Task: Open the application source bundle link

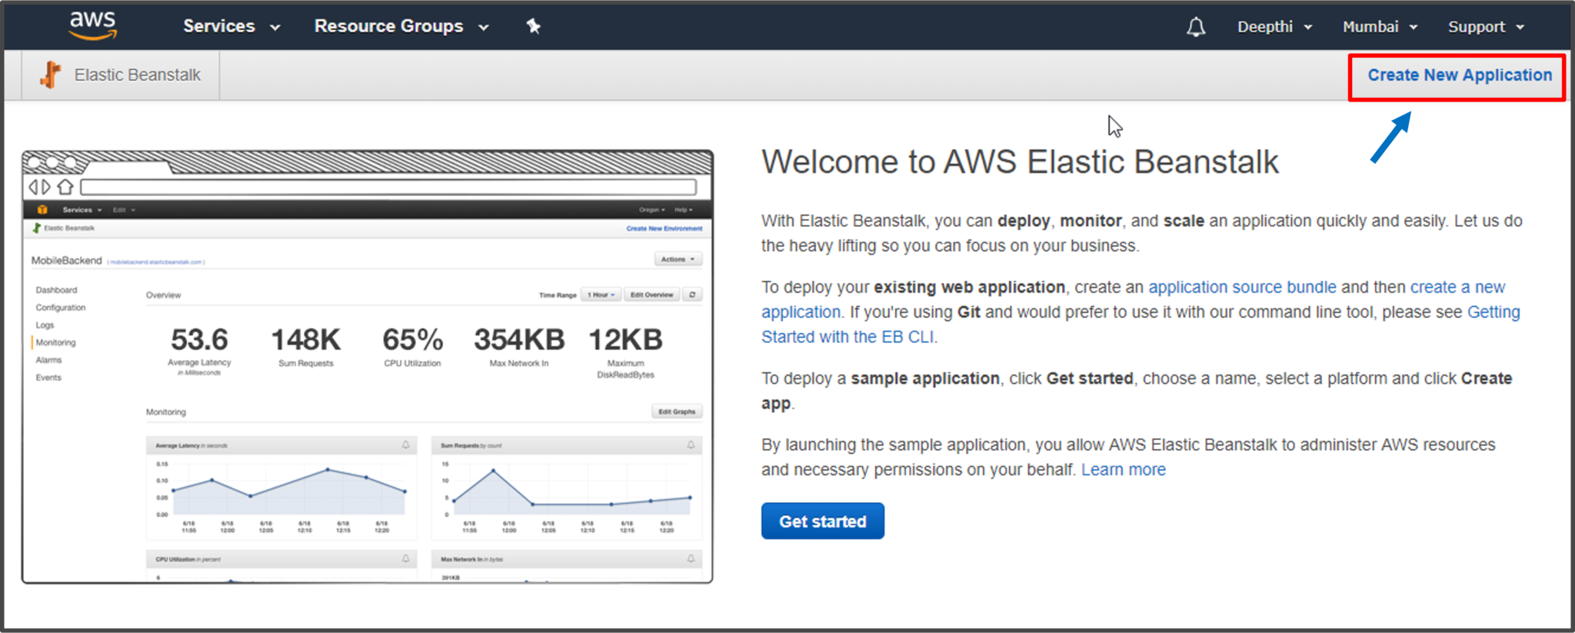Action: pyautogui.click(x=1242, y=287)
